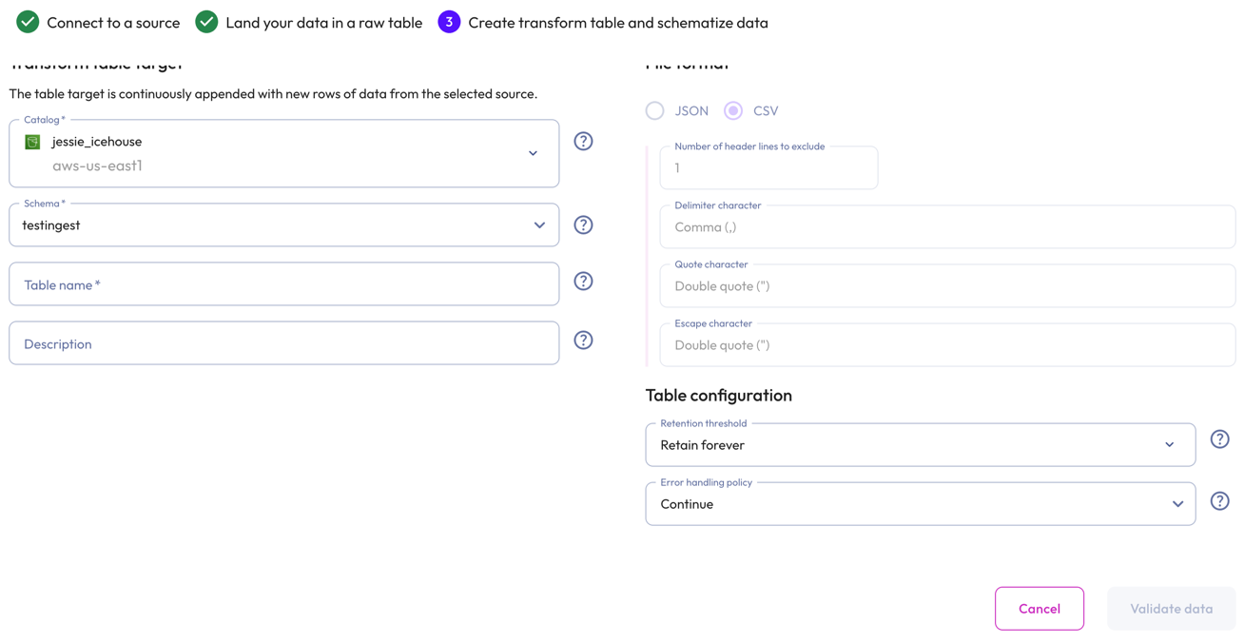Click the green checkmark on Connect to a source

pyautogui.click(x=28, y=21)
